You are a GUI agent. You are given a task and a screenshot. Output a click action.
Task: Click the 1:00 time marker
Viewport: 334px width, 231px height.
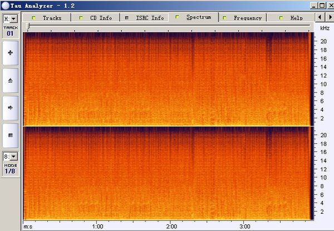[97, 227]
